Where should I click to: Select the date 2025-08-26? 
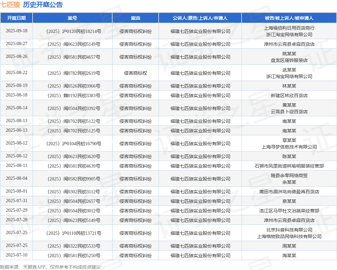(x=16, y=56)
